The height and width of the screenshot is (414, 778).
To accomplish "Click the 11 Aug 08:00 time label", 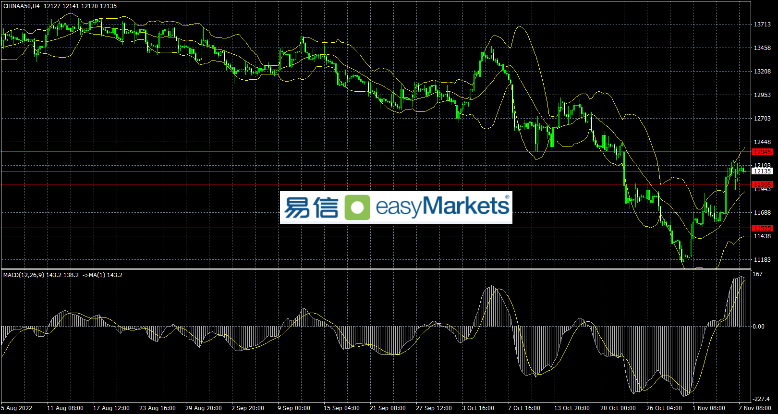I will click(65, 408).
